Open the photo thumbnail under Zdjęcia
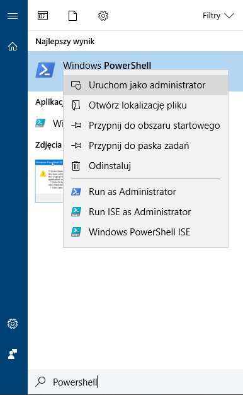Screen dimensions: 243x395 pyautogui.click(x=49, y=181)
